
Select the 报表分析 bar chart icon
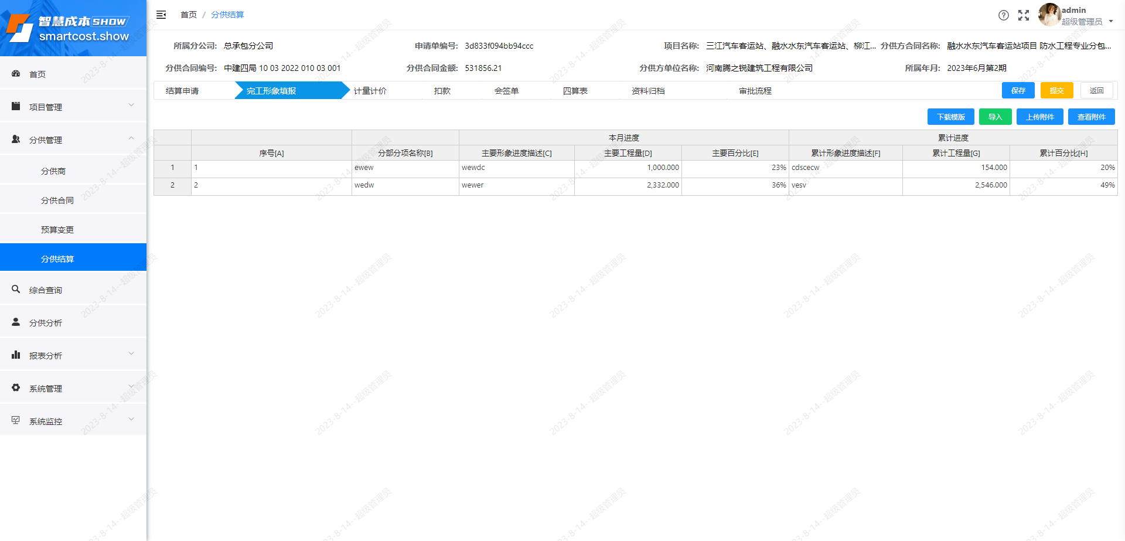[x=15, y=355]
